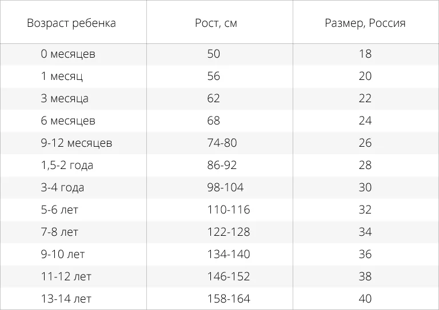Select the Russian size value 30
Image resolution: width=439 pixels, height=310 pixels.
pyautogui.click(x=365, y=188)
